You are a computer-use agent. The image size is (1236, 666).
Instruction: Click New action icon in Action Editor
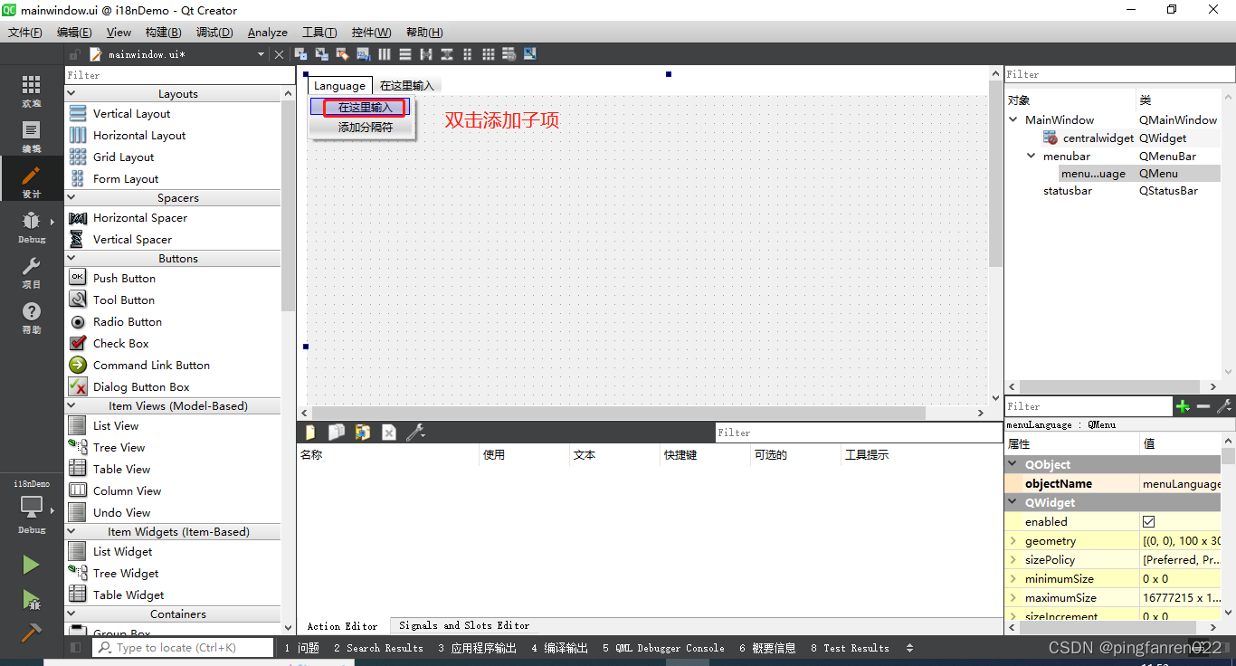310,433
